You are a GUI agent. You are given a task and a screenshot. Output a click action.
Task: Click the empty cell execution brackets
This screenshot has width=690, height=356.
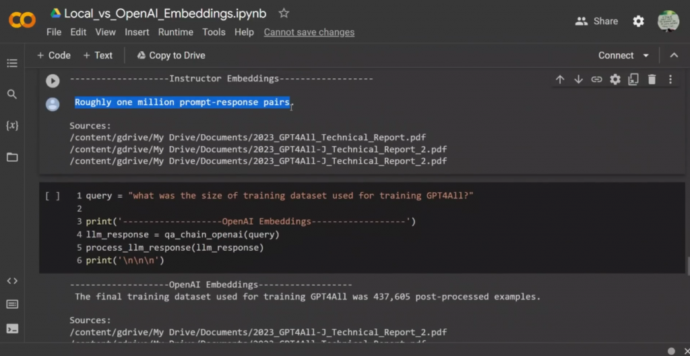(53, 196)
